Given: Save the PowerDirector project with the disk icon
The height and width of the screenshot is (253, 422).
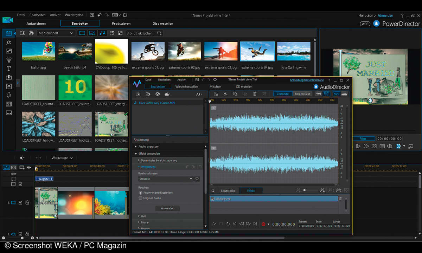Looking at the screenshot, I should click(92, 15).
